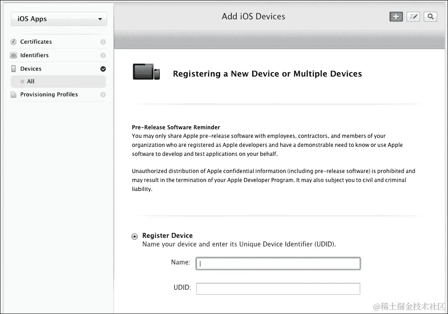Click the Certificates badge icon

14,42
